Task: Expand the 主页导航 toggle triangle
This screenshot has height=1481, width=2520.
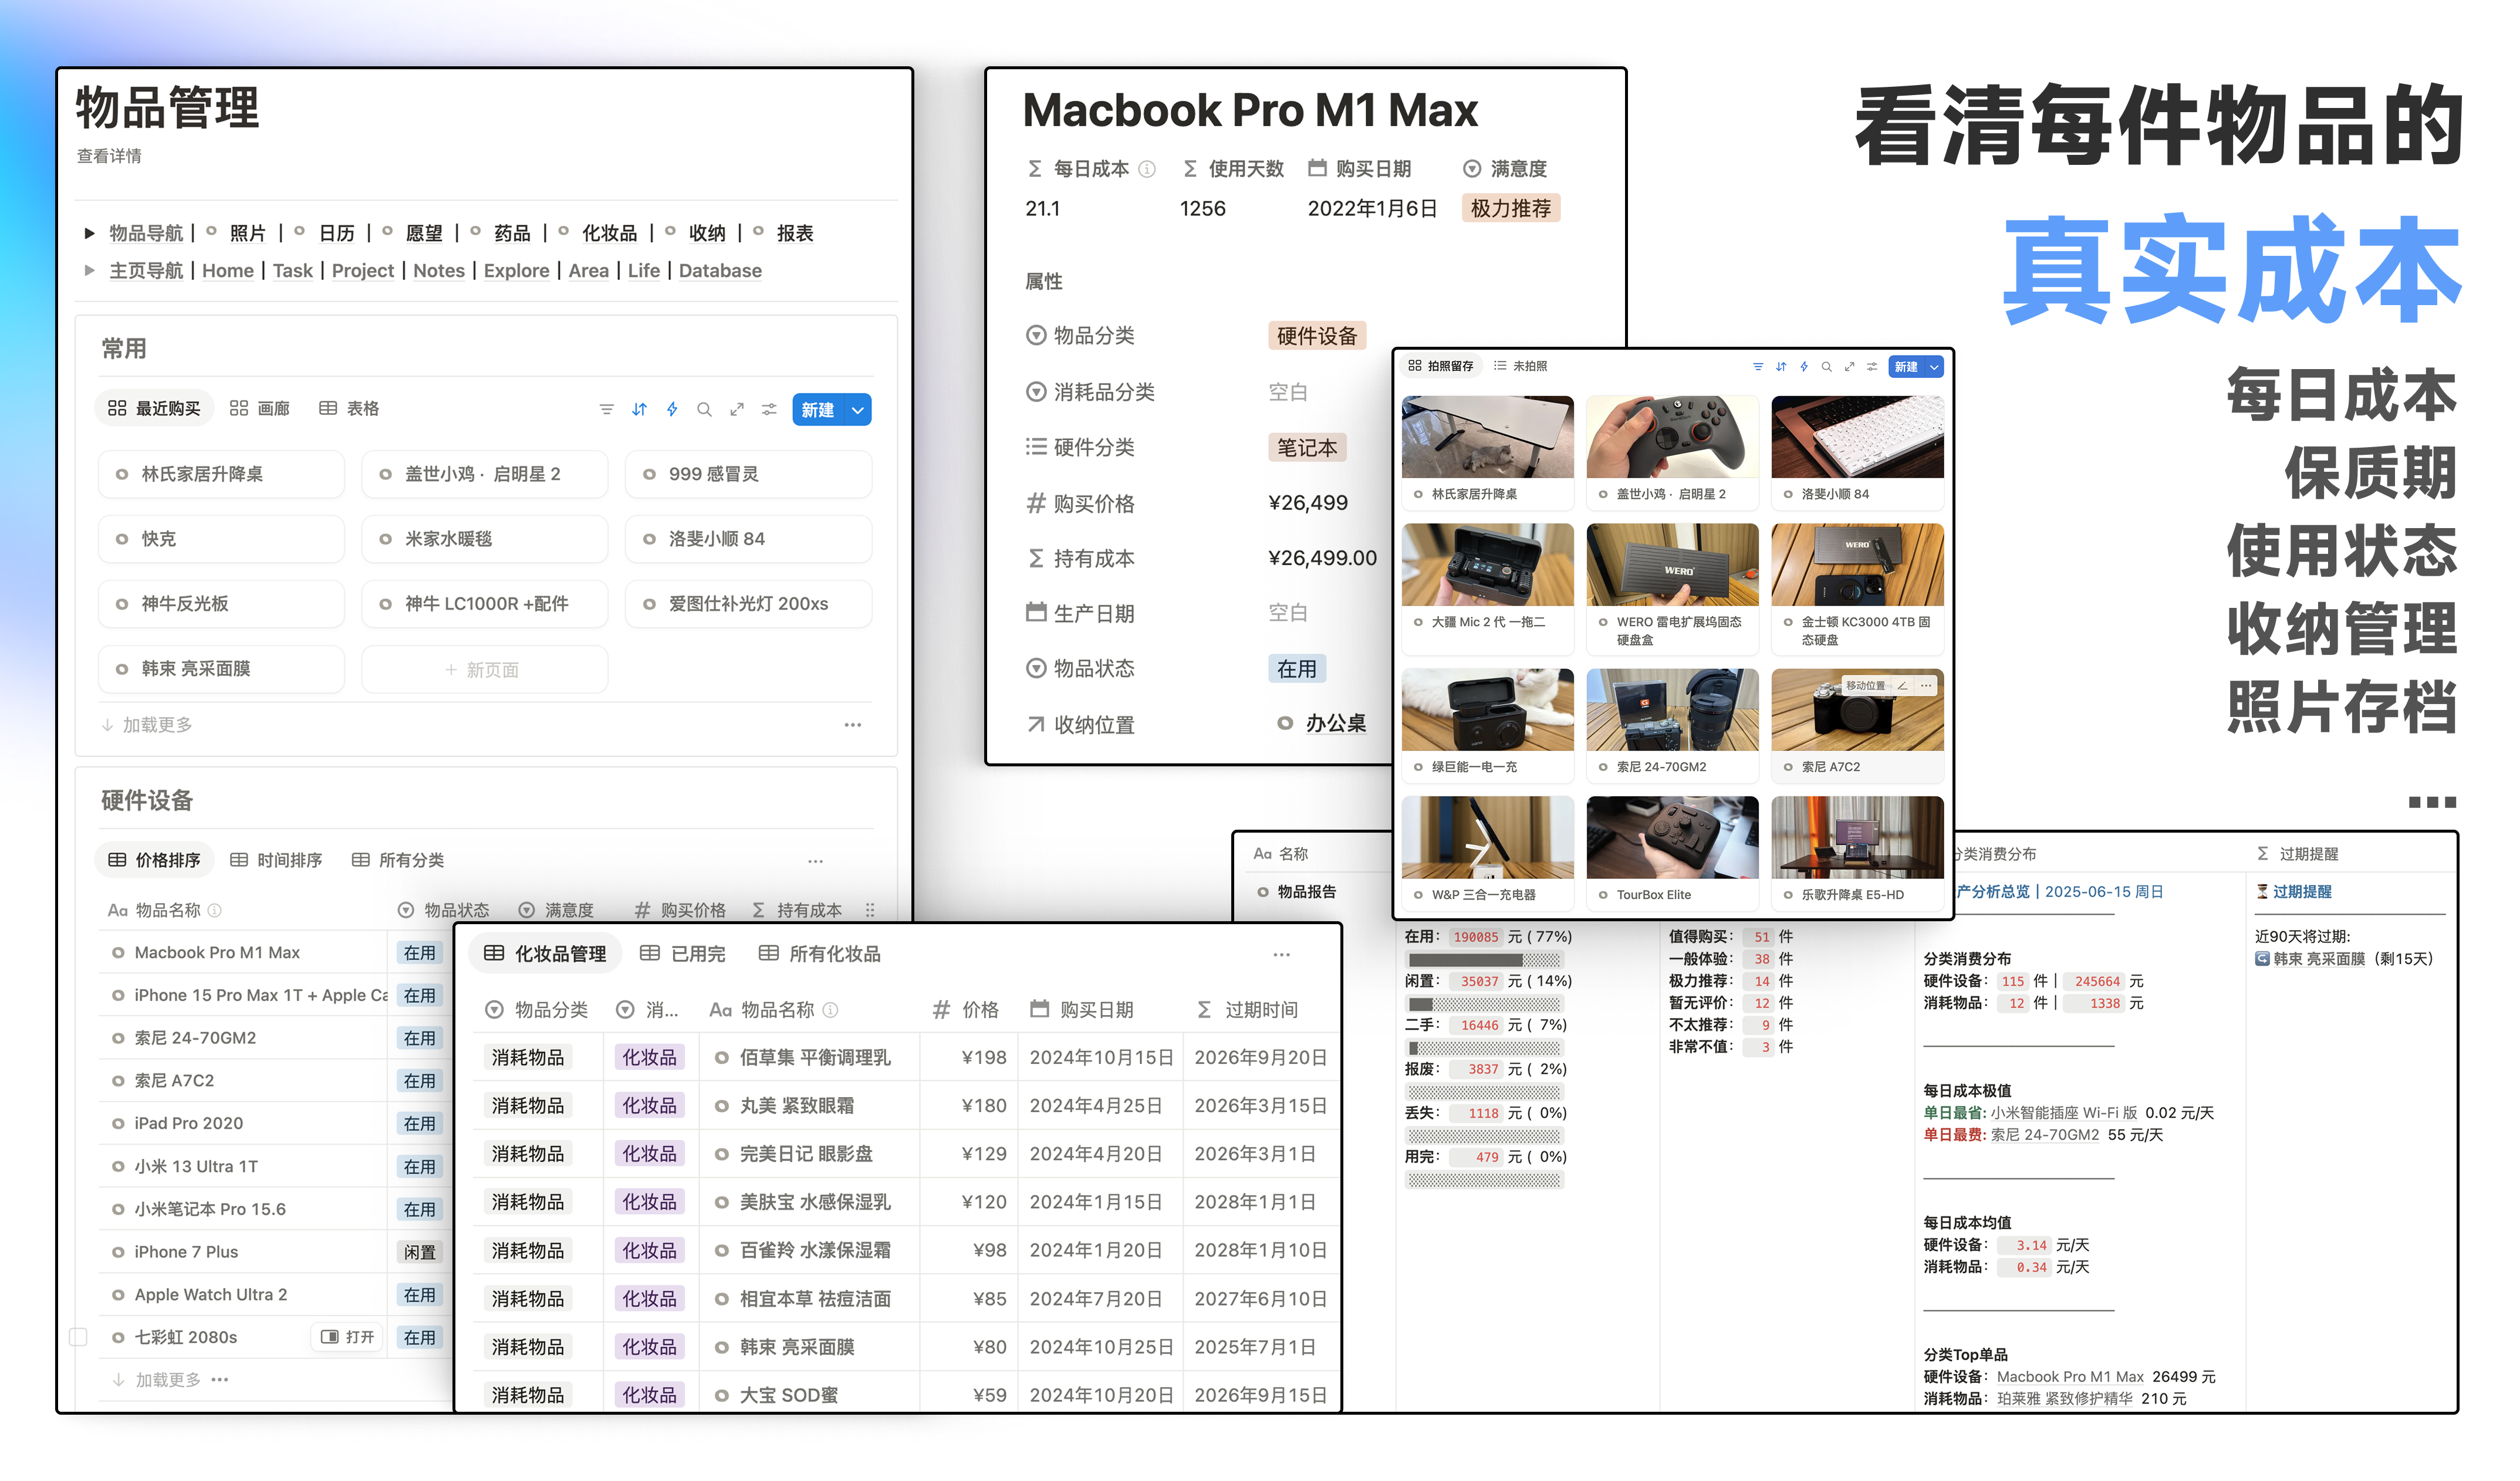Action: click(89, 271)
